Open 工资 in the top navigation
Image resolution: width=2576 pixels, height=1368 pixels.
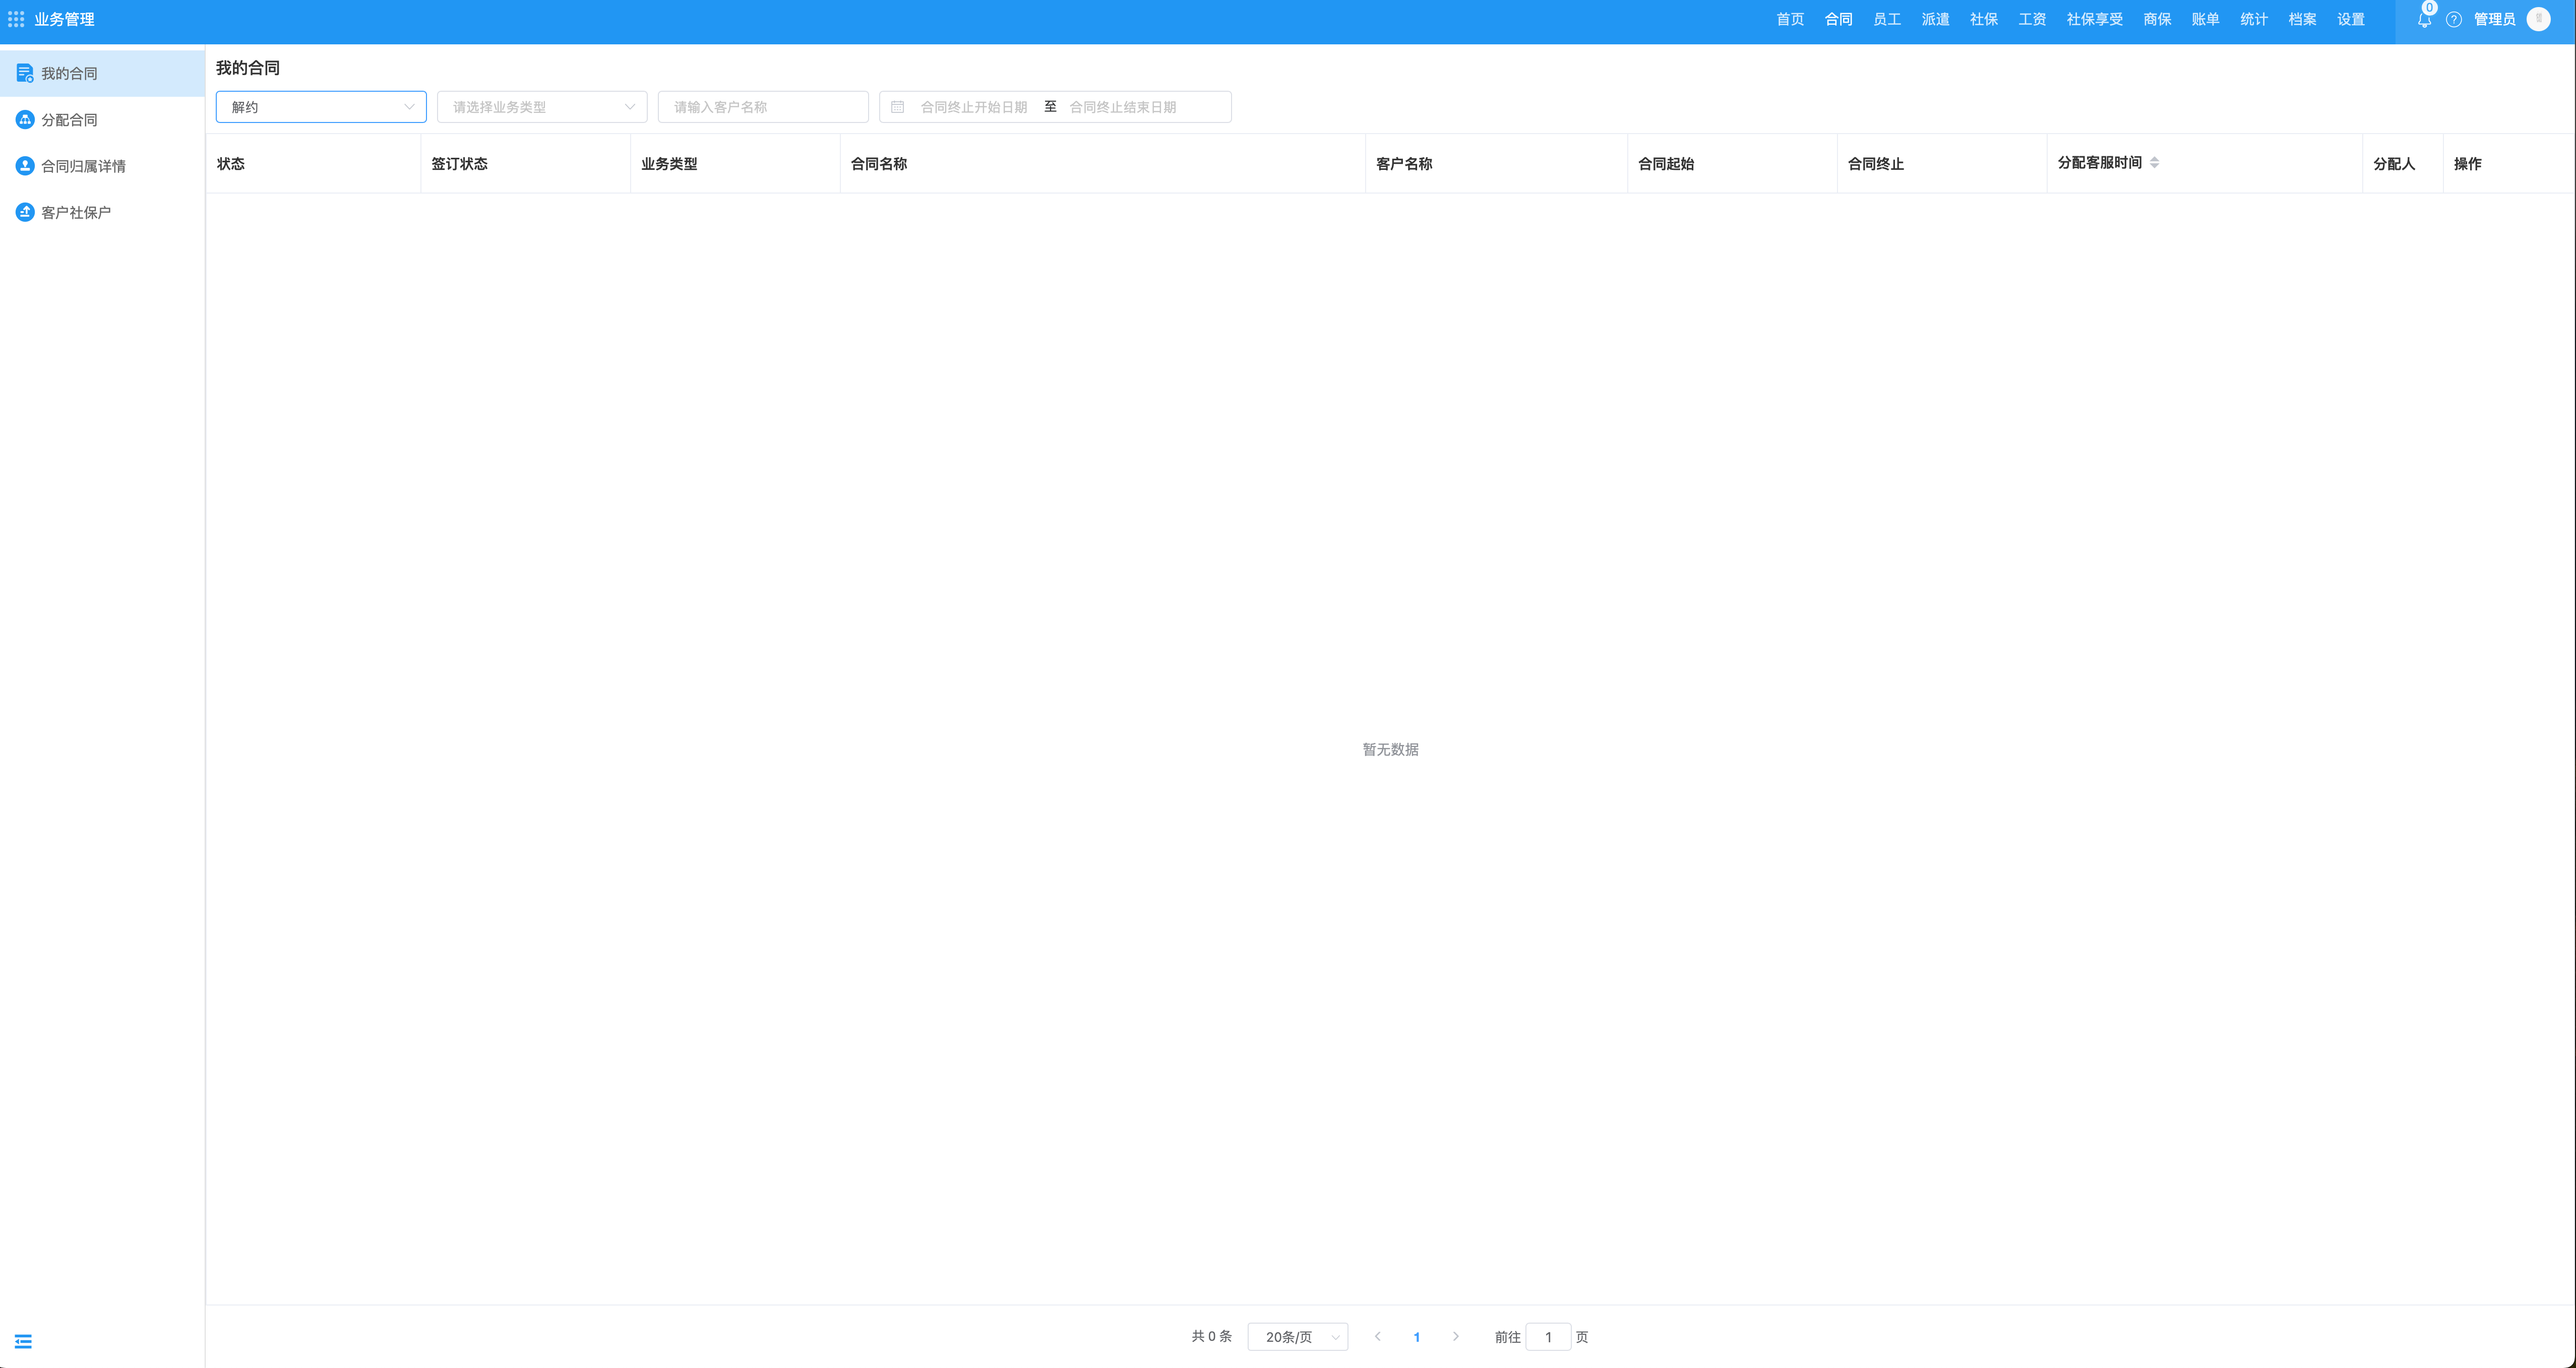2032,19
